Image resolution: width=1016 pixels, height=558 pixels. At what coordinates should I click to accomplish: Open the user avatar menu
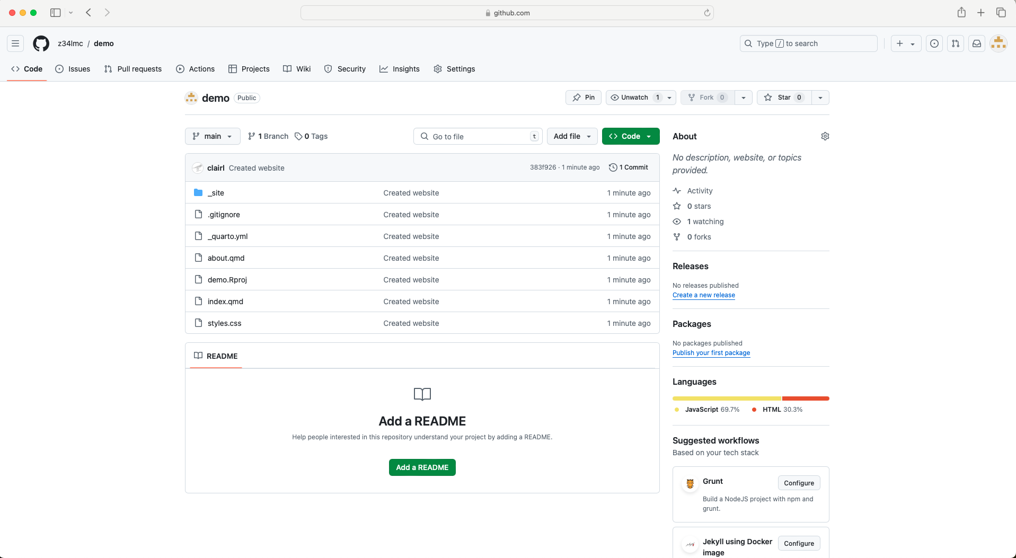pos(999,43)
